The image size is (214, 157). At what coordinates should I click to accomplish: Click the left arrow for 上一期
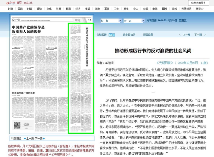180,34
